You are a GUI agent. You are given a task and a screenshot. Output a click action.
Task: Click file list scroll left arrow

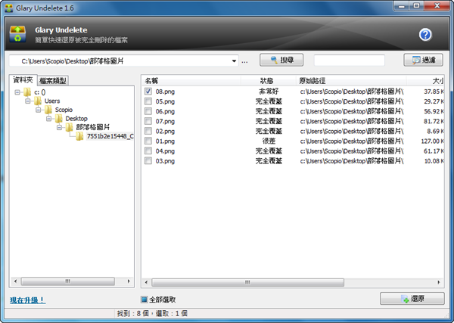[x=146, y=282]
